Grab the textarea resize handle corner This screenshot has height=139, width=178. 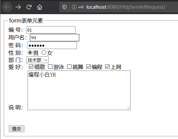click(128, 108)
